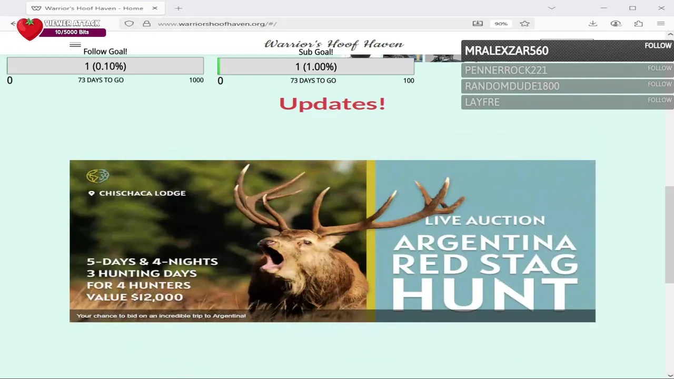The height and width of the screenshot is (379, 674).
Task: Click the VALUE $12,000 text on banner
Action: click(135, 297)
